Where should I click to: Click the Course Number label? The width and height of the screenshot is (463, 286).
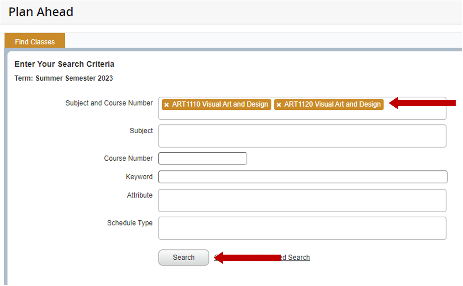pyautogui.click(x=128, y=159)
